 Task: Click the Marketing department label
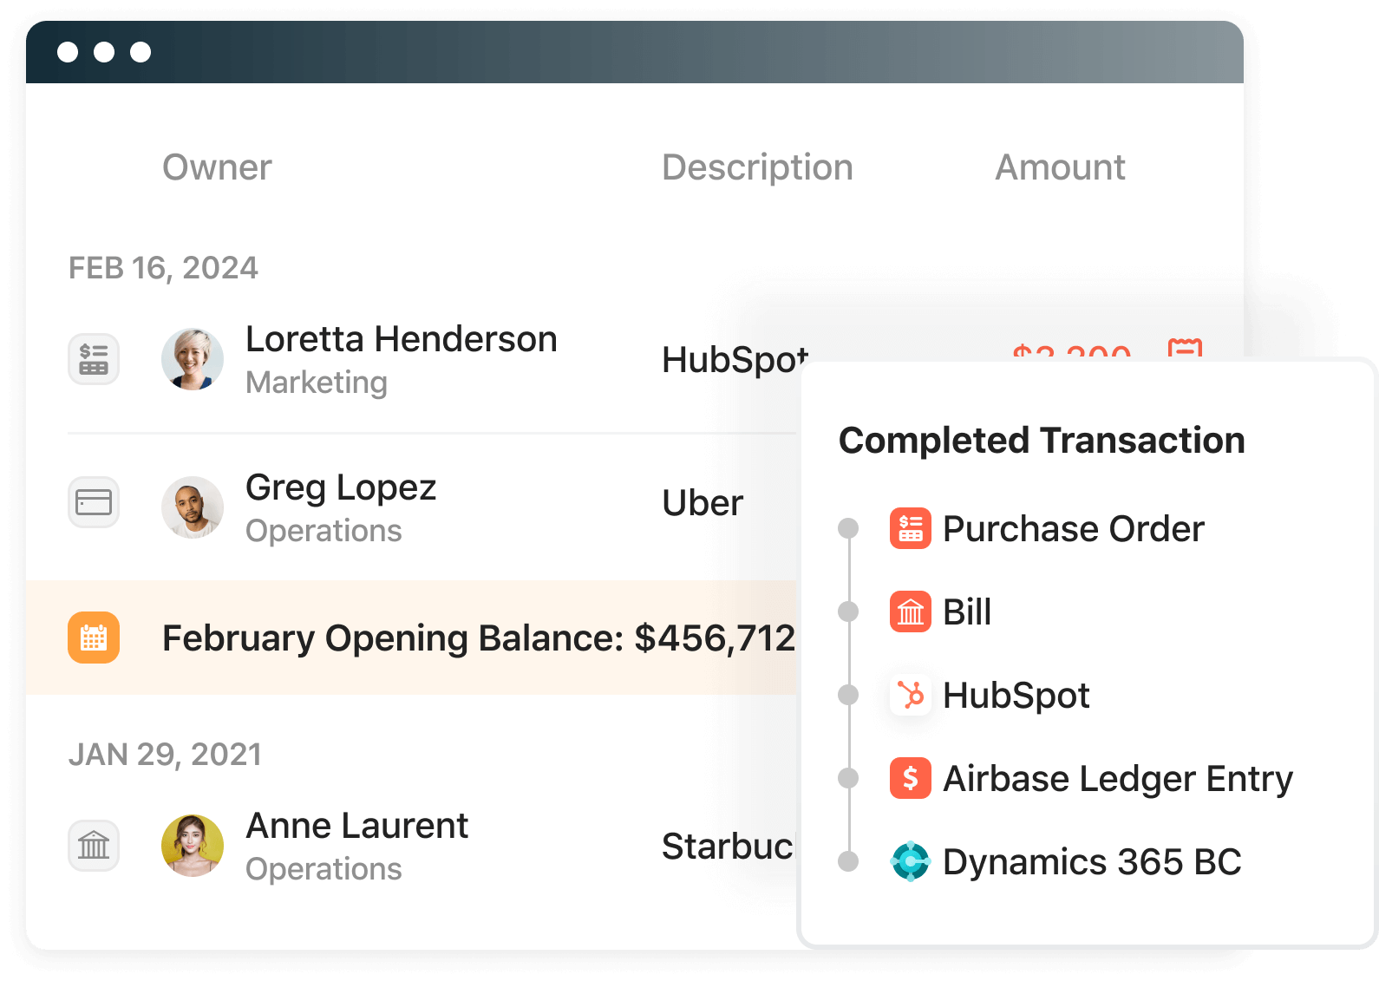click(317, 383)
